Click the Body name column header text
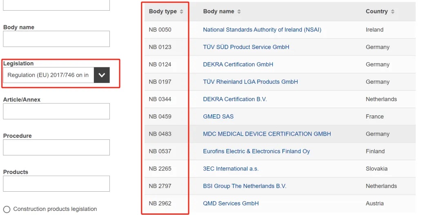Image resolution: width=441 pixels, height=215 pixels. (218, 11)
